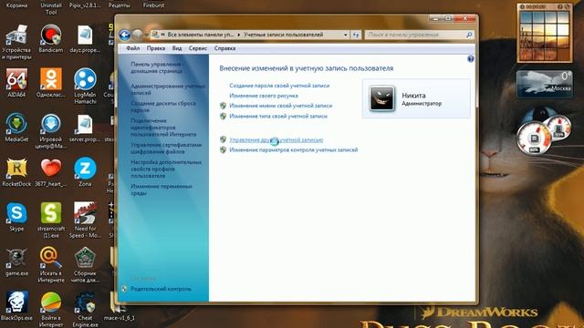Open the Правка menu

156,48
